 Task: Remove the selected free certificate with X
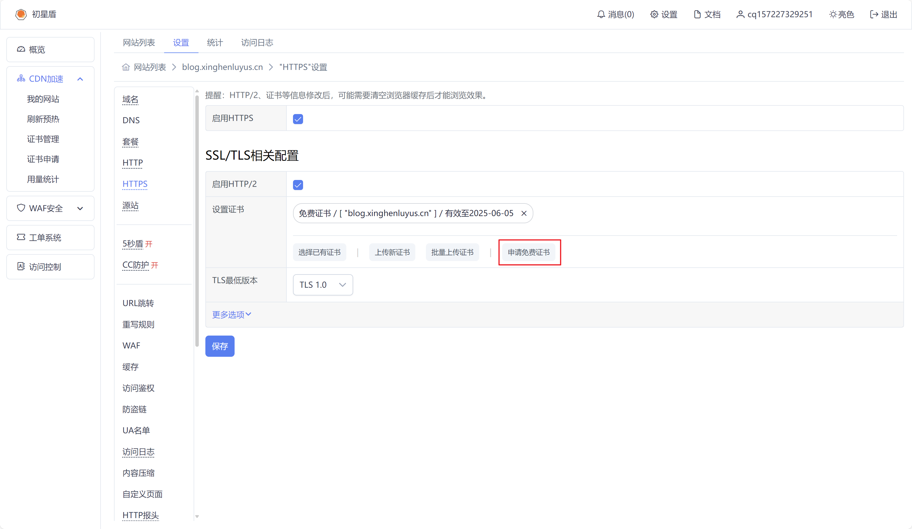tap(524, 213)
